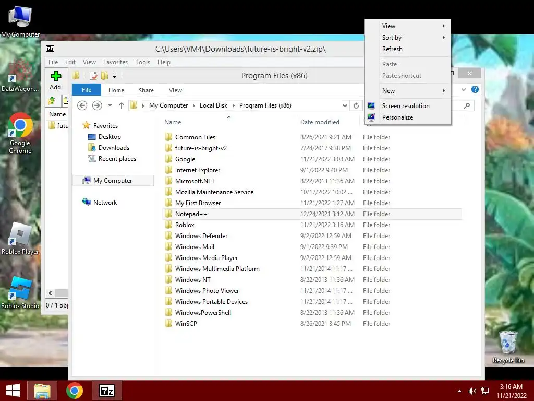The width and height of the screenshot is (534, 401).
Task: Go up one folder level in Explorer
Action: click(121, 105)
